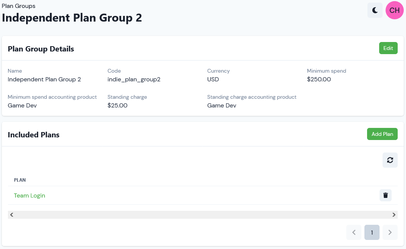406x249 pixels.
Task: Open the Team Login plan link
Action: tap(29, 196)
